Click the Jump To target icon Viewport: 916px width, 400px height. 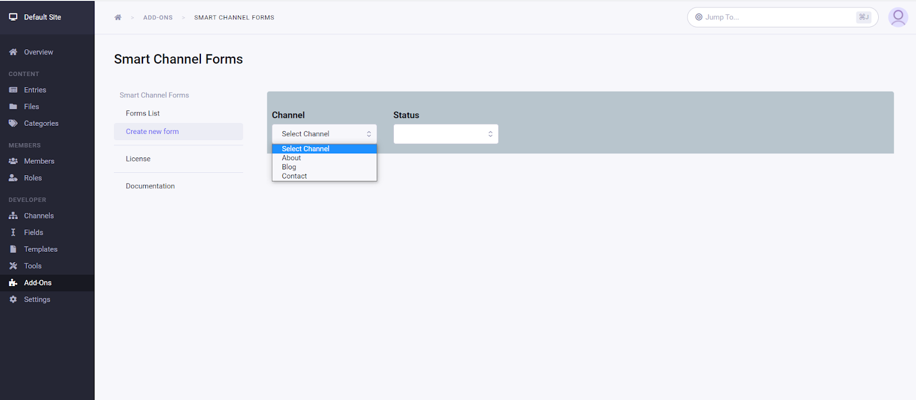pyautogui.click(x=698, y=17)
